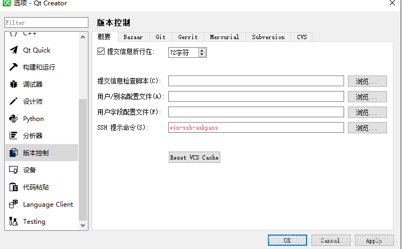The height and width of the screenshot is (249, 402).
Task: Confirm with the OK button
Action: point(287,240)
